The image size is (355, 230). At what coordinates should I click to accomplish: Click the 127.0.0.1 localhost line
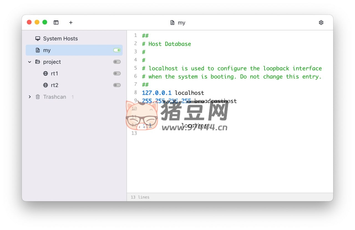click(x=173, y=93)
